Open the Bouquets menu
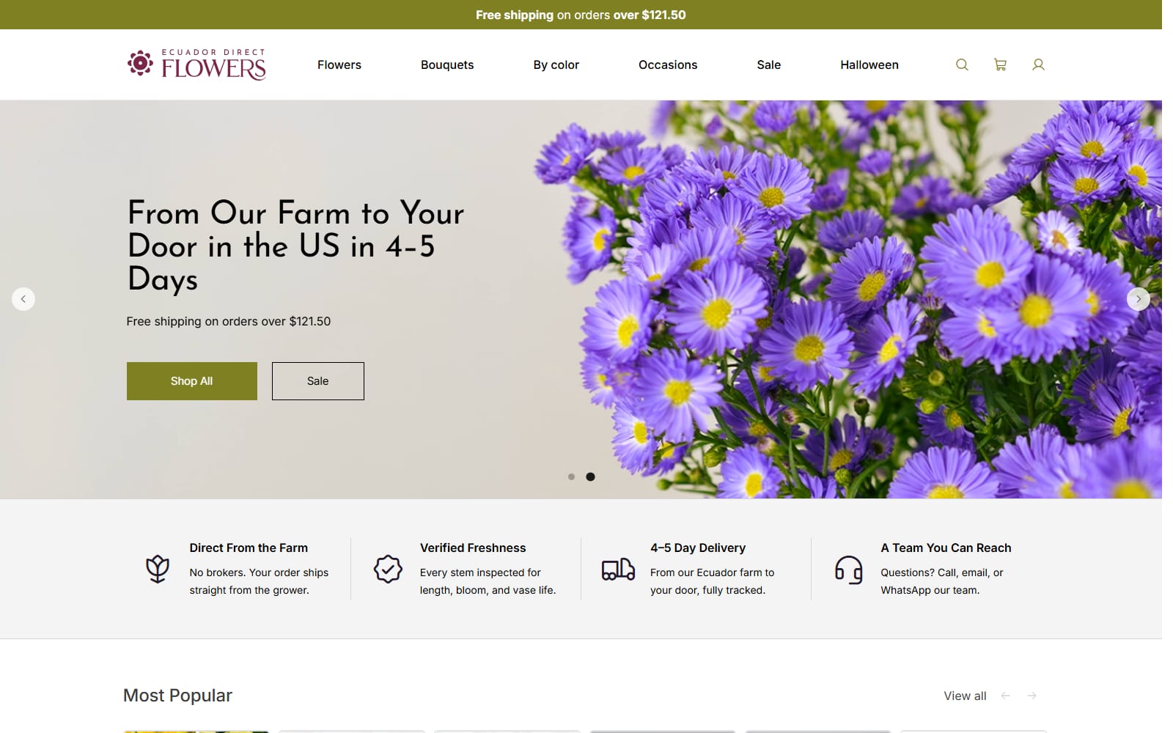The image size is (1173, 733). coord(447,65)
